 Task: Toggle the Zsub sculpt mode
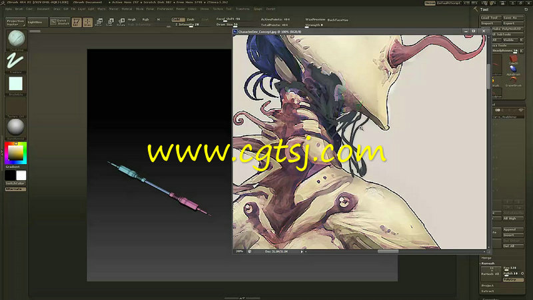pos(191,19)
